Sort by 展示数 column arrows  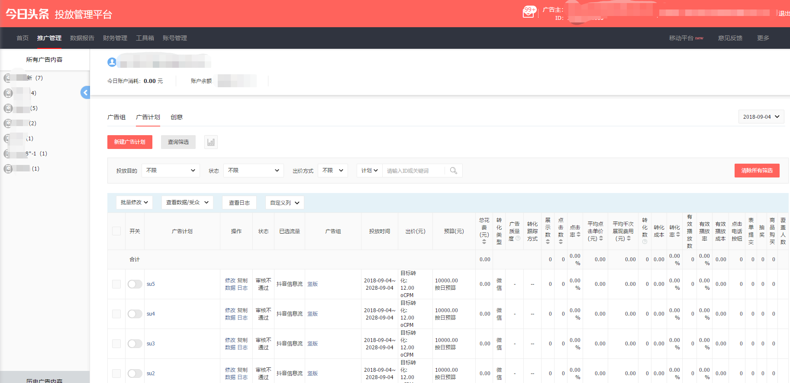coord(548,242)
